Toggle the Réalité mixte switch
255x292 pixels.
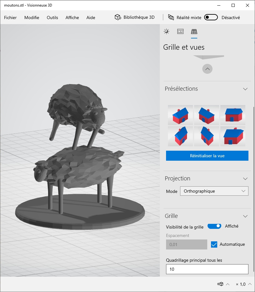point(211,17)
